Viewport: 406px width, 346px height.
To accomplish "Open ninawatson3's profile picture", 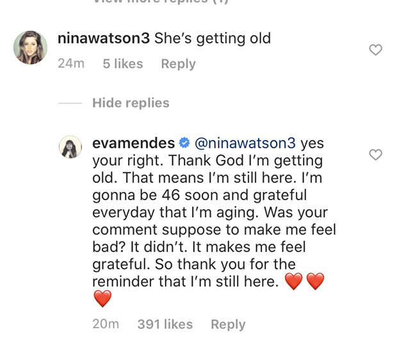I will point(30,47).
